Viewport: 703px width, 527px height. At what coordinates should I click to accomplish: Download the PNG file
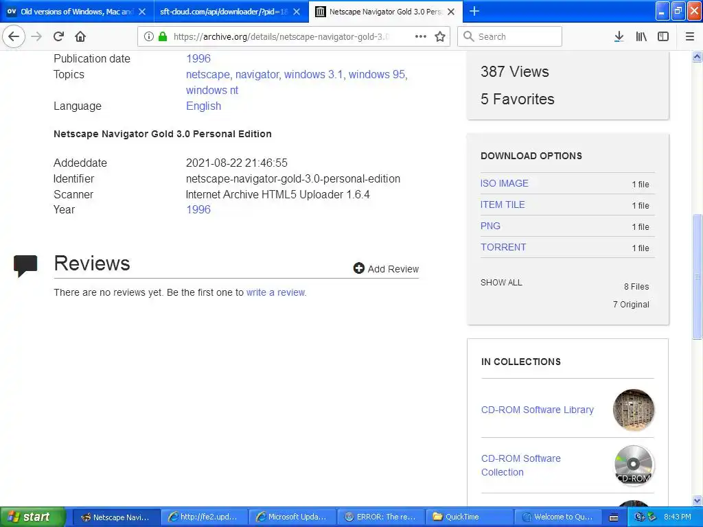tap(490, 226)
